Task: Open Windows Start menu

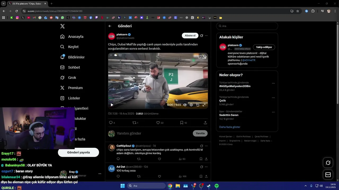Action: (123, 186)
